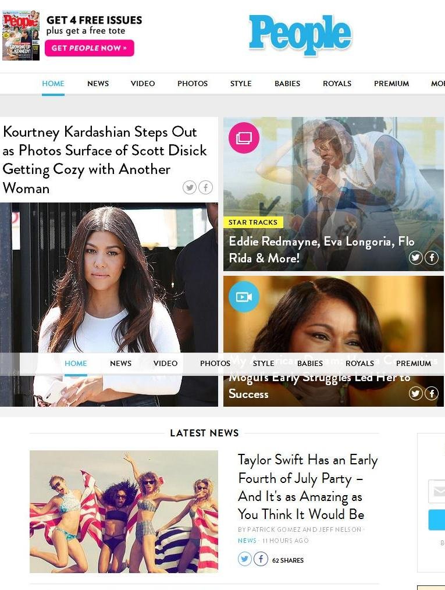Open the Kourtney Kardashian Steps Out headline
Image resolution: width=445 pixels, height=590 pixels.
click(105, 159)
